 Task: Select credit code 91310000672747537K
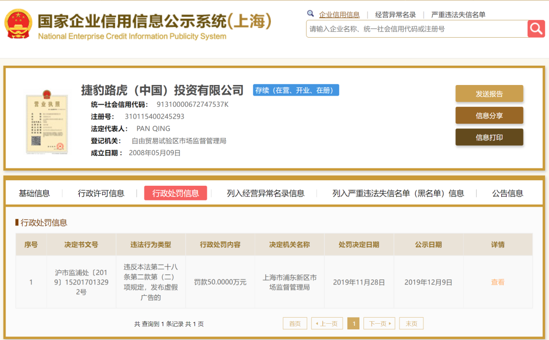193,104
